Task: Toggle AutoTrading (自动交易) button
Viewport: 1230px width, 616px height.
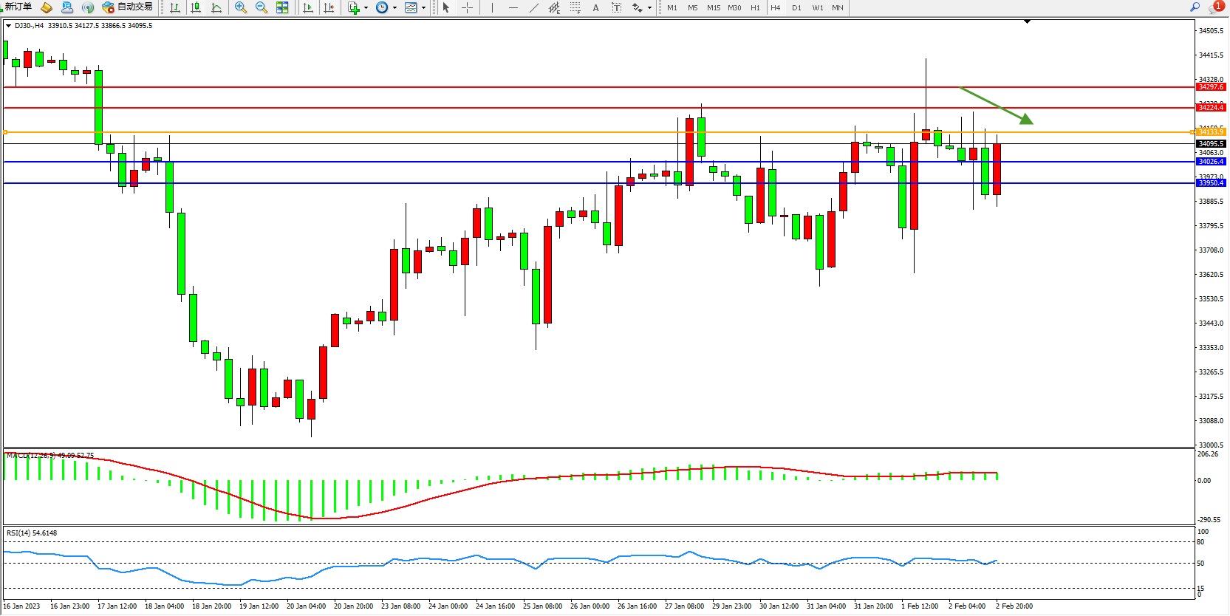Action: 128,7
